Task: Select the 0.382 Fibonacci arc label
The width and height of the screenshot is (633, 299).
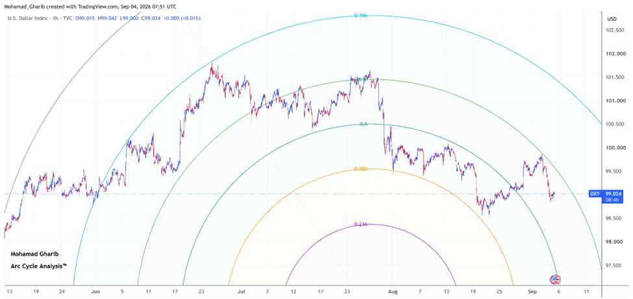Action: 360,169
